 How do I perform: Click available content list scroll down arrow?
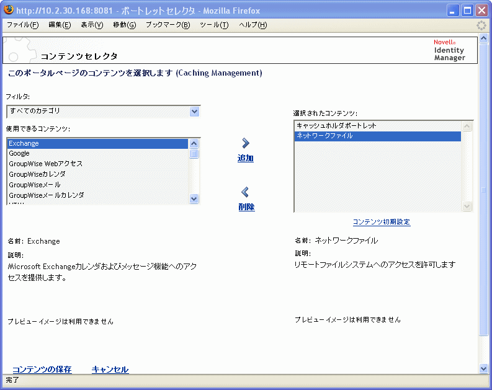[x=194, y=198]
